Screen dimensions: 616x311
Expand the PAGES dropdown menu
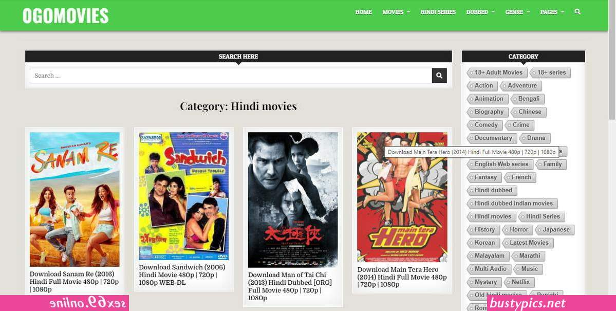pyautogui.click(x=552, y=12)
